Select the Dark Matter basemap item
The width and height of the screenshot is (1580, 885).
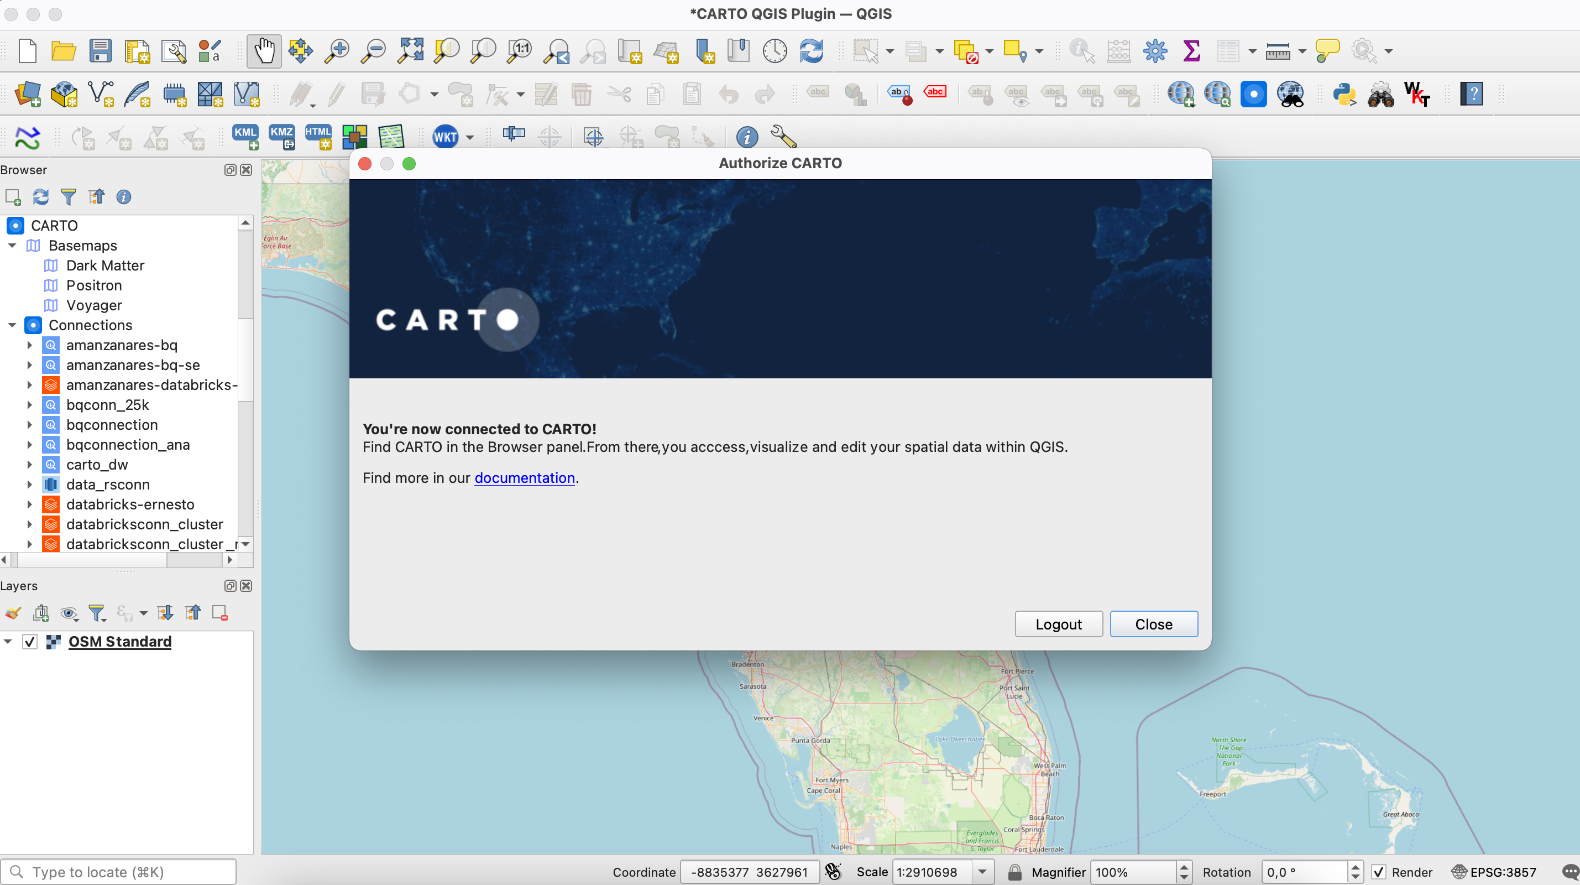(x=105, y=265)
